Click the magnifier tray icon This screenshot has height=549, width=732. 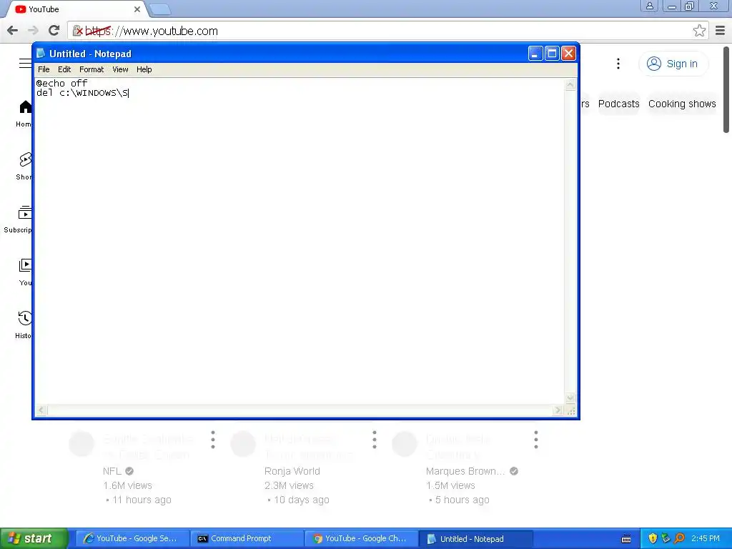click(x=680, y=538)
